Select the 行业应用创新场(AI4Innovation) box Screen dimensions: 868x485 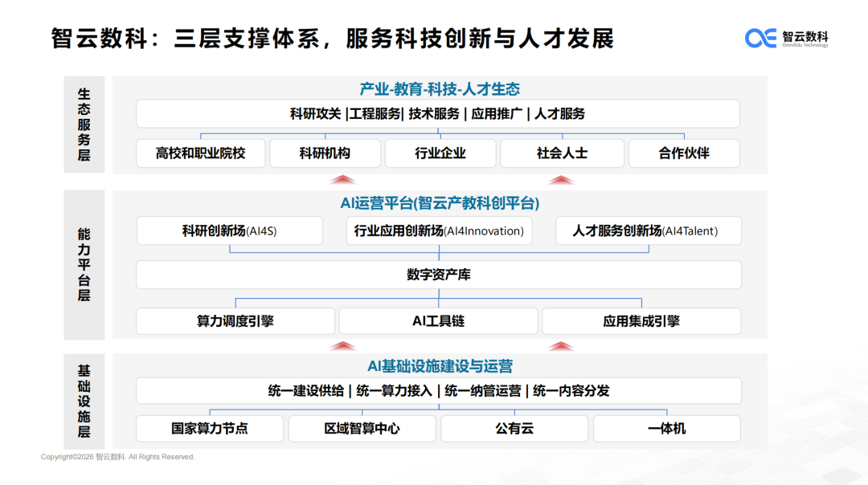click(x=439, y=230)
